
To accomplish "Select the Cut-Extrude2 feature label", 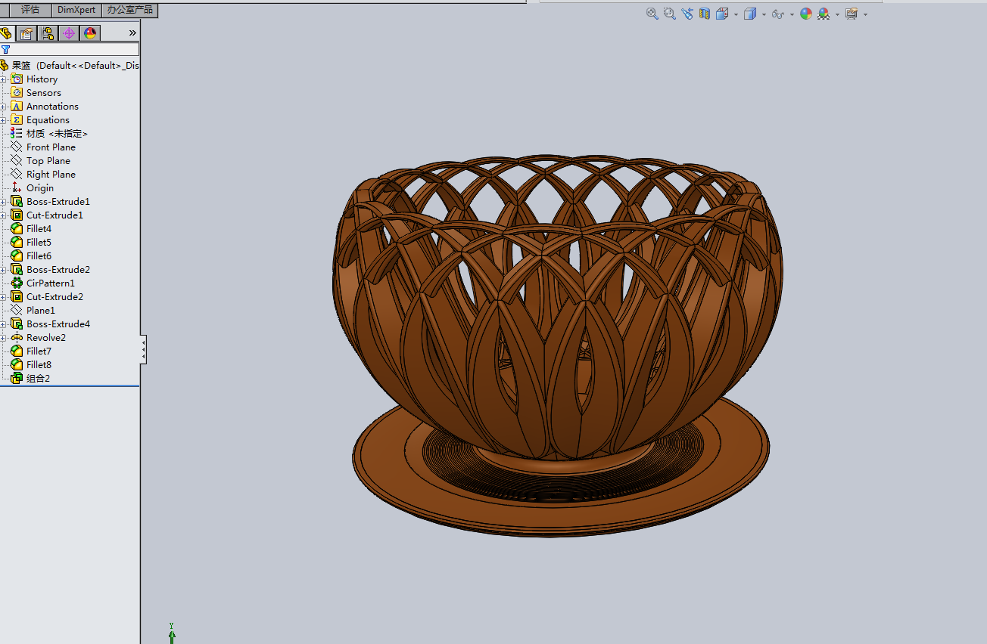I will (x=55, y=297).
